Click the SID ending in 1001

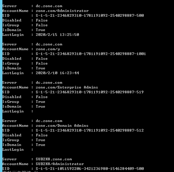coord(91,54)
